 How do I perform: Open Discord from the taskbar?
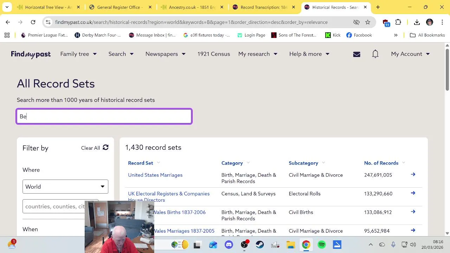click(229, 245)
